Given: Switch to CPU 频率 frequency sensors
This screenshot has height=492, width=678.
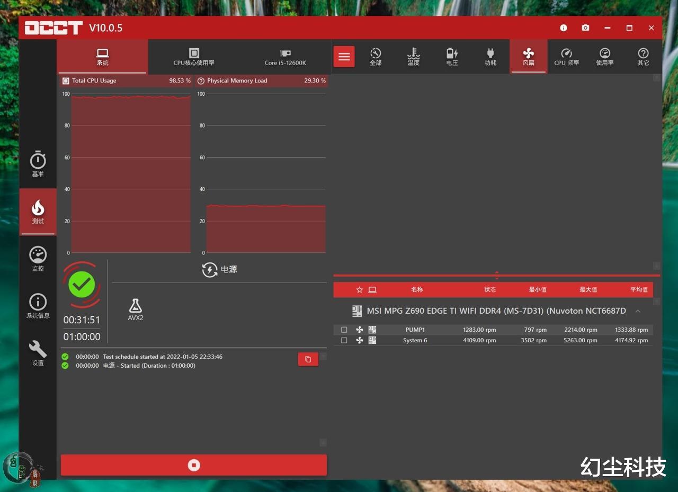Looking at the screenshot, I should point(567,57).
